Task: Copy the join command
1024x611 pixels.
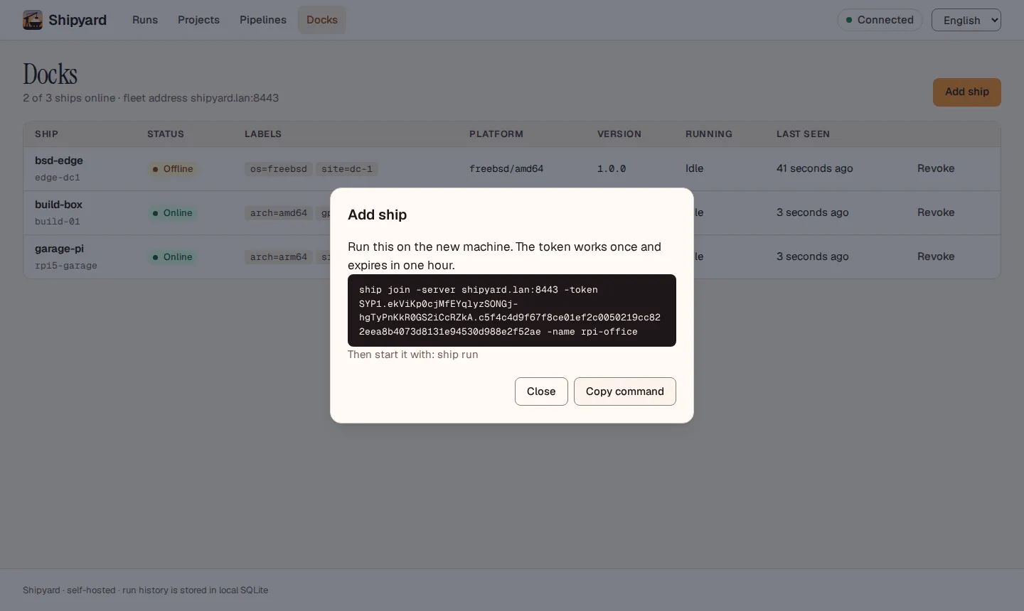Action: [625, 391]
